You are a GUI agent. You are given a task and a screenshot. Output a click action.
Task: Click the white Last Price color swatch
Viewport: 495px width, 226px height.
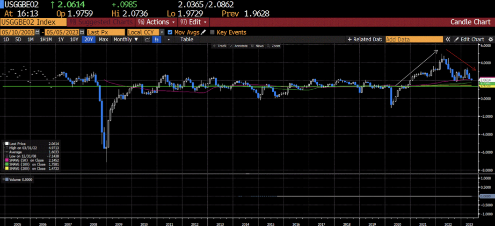[x=7, y=143]
